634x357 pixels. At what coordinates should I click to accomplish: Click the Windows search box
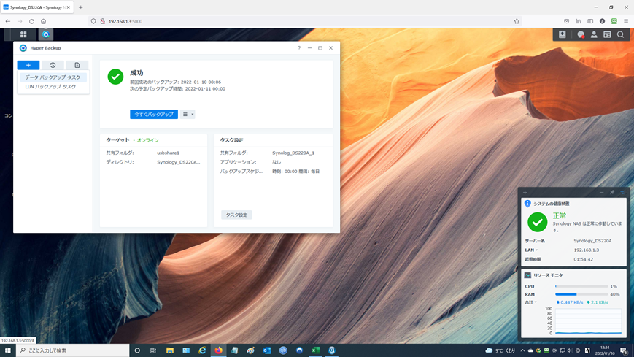click(73, 350)
